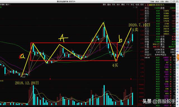
Task: Select the 卖五 4.67 order row
Action: 160,11
